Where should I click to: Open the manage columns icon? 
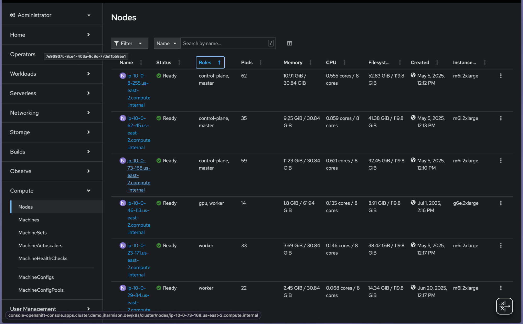tap(289, 43)
